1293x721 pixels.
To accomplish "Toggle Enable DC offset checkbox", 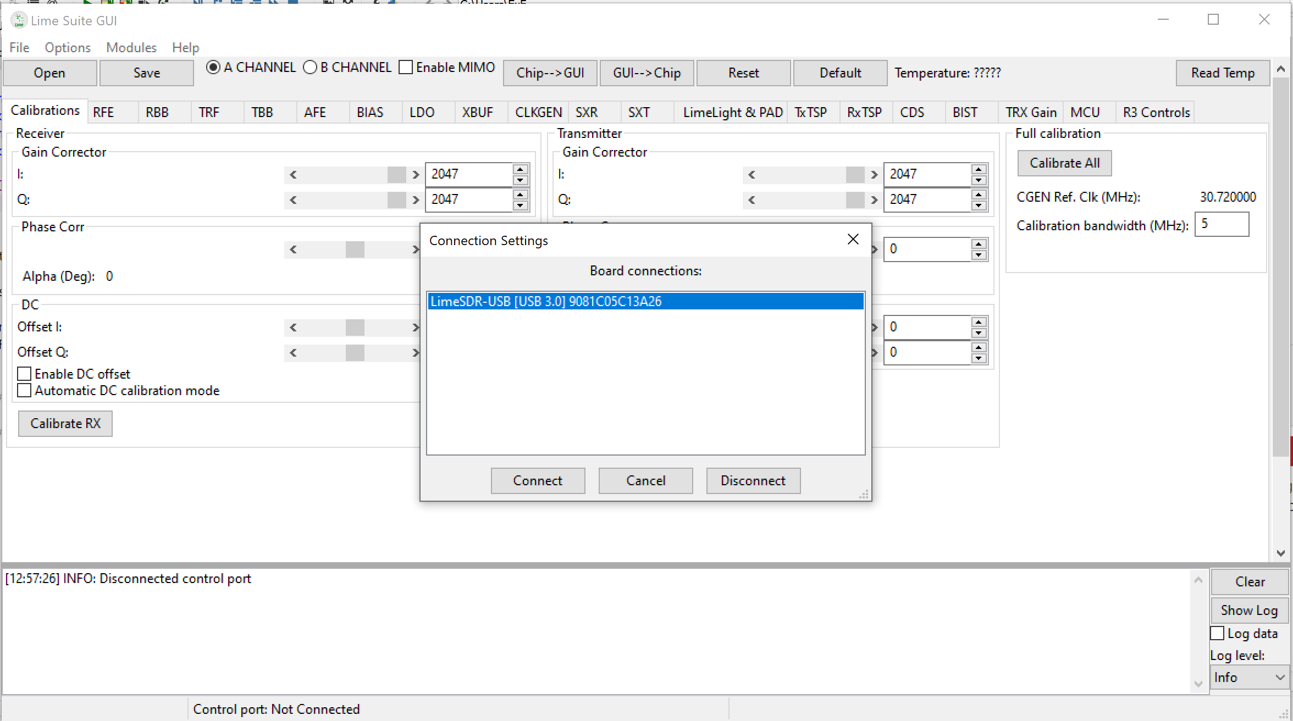I will coord(24,374).
